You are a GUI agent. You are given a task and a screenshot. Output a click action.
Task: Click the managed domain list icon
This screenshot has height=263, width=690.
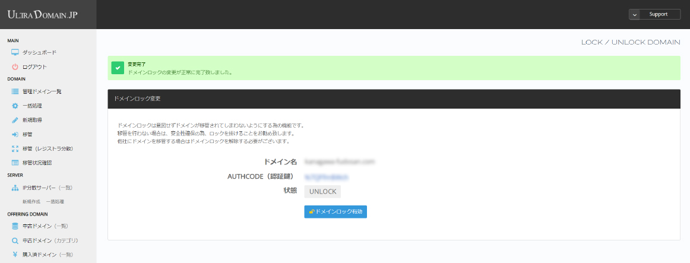pos(15,91)
